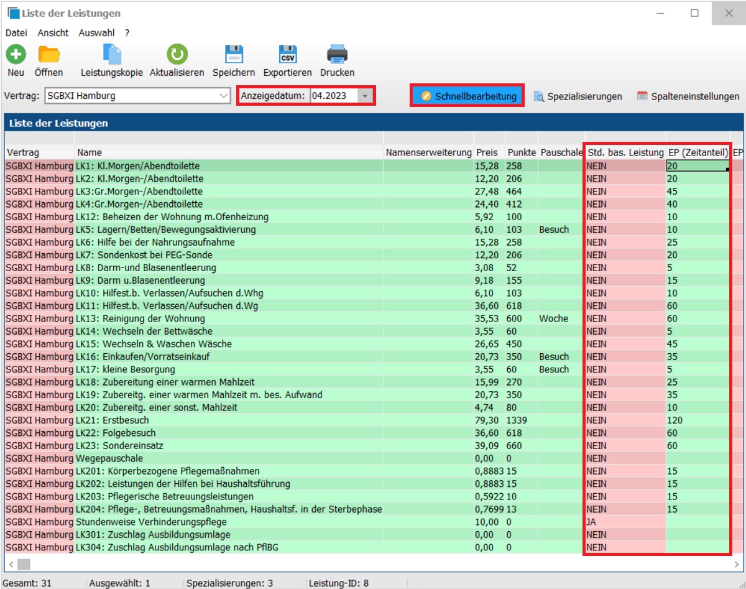This screenshot has width=746, height=589.
Task: Click the horizontal scrollbar thumb
Action: pyautogui.click(x=24, y=563)
